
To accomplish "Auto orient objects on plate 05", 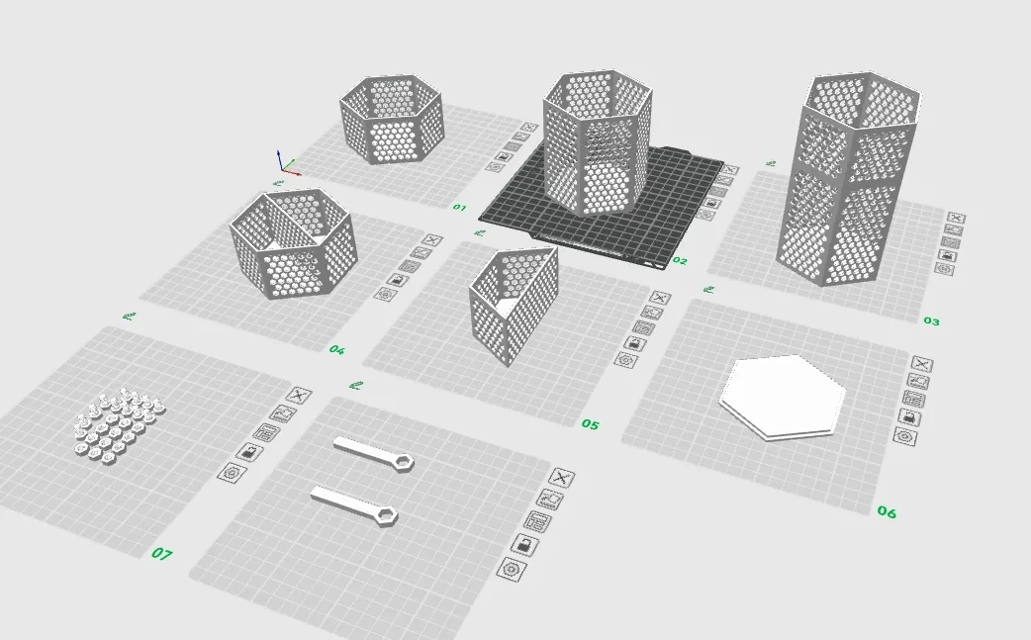I will (652, 313).
